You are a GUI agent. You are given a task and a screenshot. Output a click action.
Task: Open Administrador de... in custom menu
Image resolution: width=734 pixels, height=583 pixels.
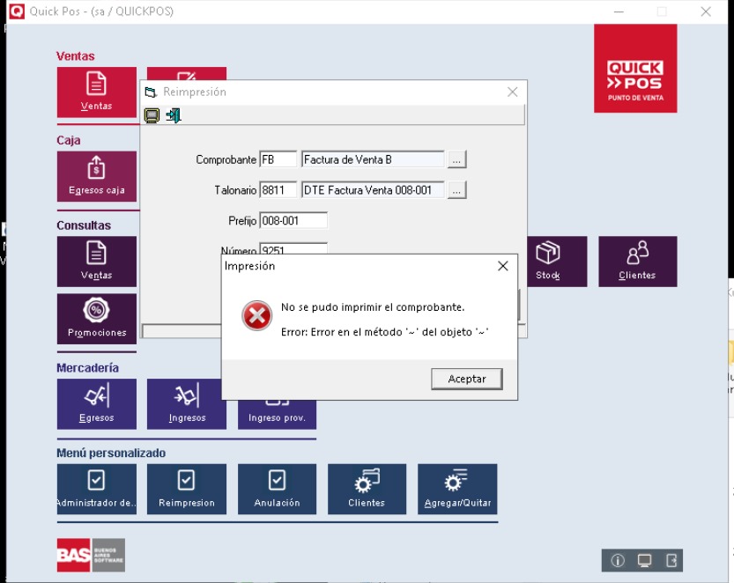coord(96,489)
